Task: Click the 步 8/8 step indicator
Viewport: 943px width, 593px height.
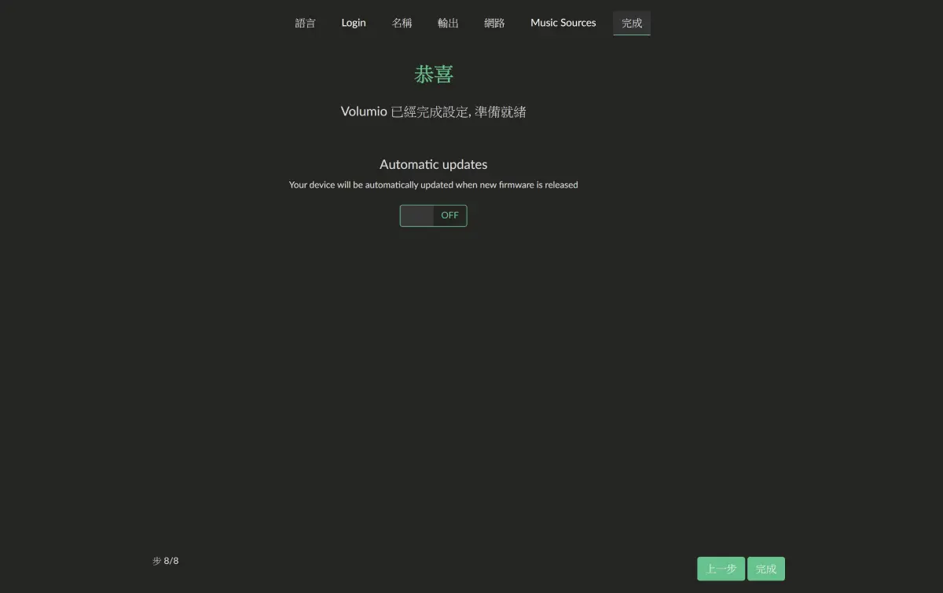Action: (166, 561)
